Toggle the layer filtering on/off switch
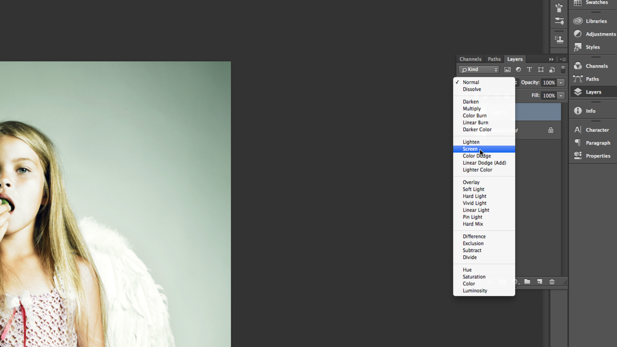This screenshot has height=347, width=617. pyautogui.click(x=563, y=70)
